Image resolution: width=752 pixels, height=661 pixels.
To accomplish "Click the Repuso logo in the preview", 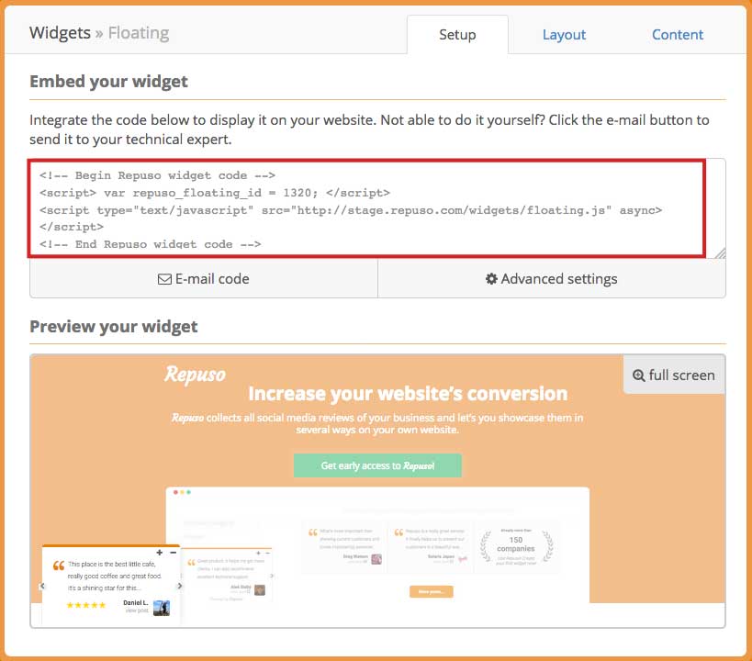I will click(195, 374).
